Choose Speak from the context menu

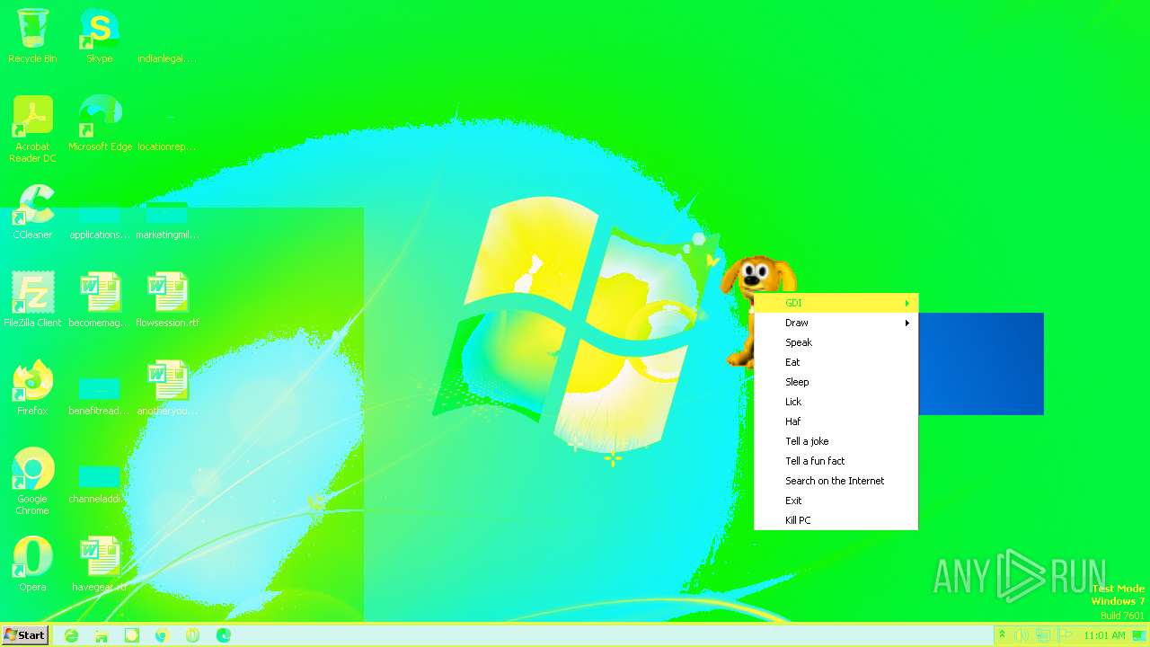(x=836, y=342)
